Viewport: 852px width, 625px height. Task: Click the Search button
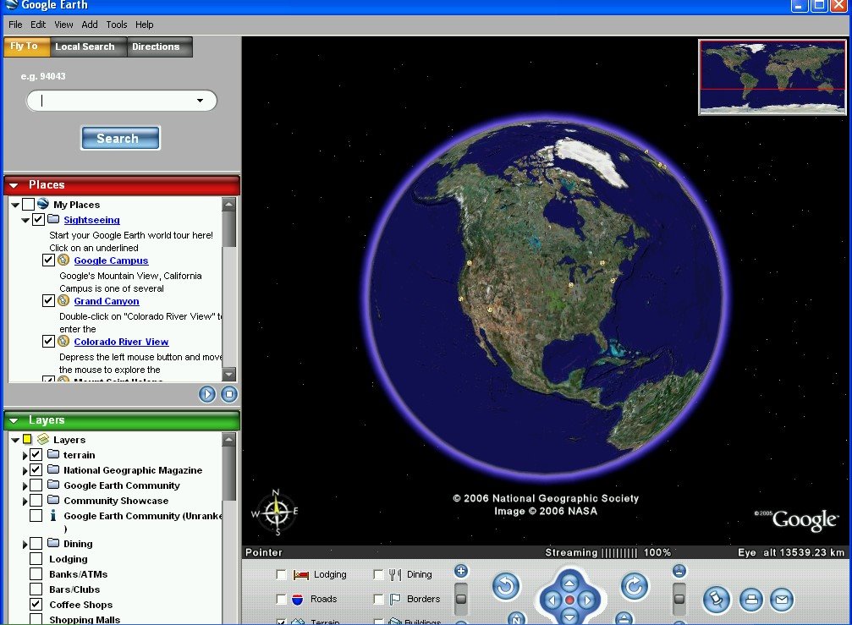(x=120, y=138)
